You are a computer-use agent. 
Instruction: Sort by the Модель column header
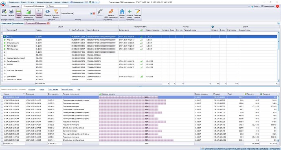53,30
